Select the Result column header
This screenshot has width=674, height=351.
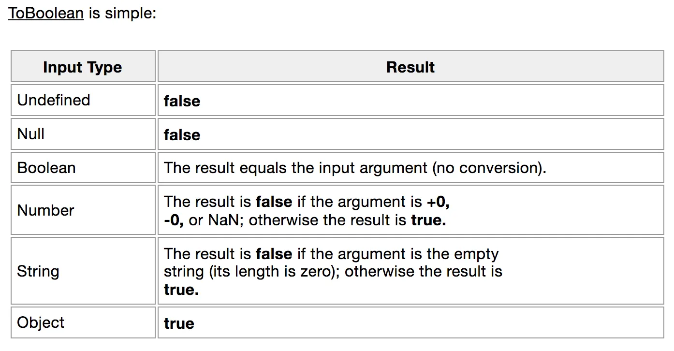tap(410, 67)
